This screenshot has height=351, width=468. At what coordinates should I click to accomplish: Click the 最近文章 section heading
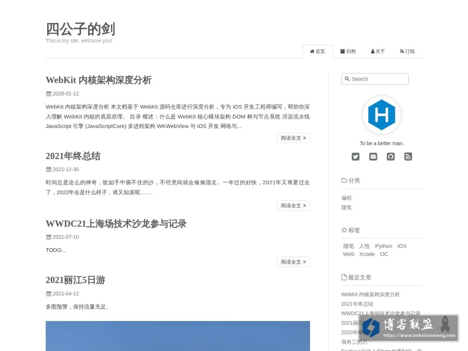(356, 277)
